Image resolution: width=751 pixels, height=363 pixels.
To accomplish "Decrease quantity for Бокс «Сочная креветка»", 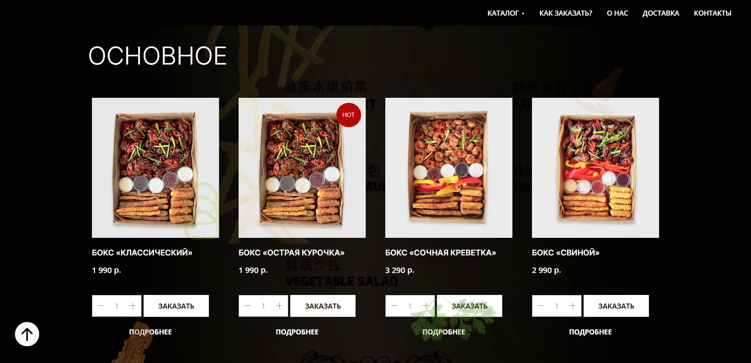I will pyautogui.click(x=394, y=306).
